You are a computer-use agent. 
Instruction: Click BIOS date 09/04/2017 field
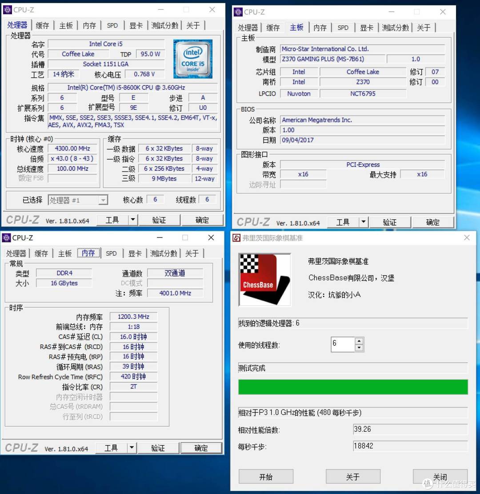point(363,140)
